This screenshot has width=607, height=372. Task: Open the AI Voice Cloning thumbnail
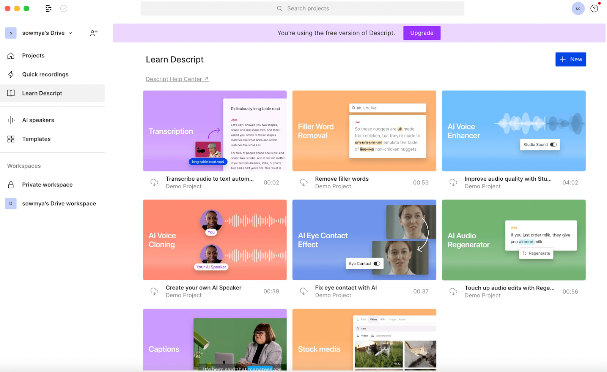(x=215, y=240)
